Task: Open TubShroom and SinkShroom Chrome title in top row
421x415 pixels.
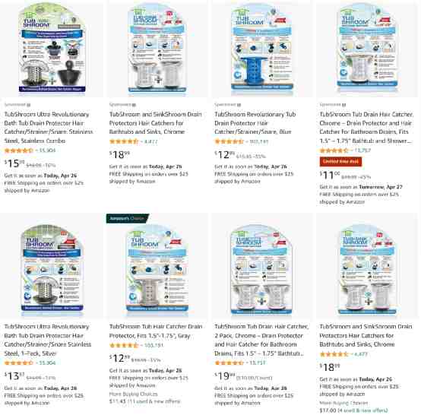Action: 156,123
